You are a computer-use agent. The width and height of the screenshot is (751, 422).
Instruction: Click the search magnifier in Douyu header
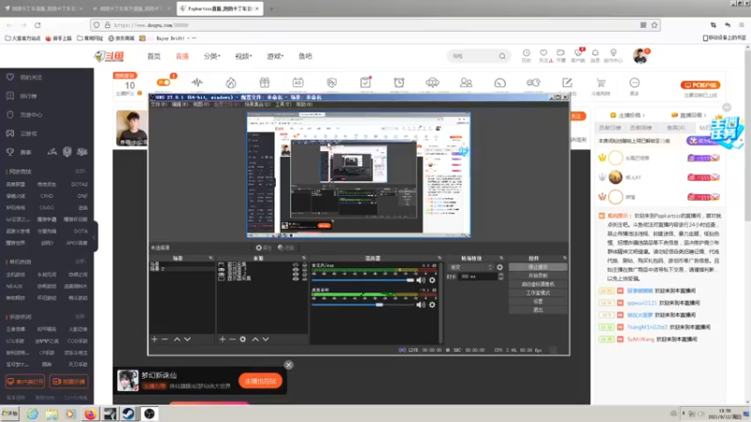click(x=502, y=56)
